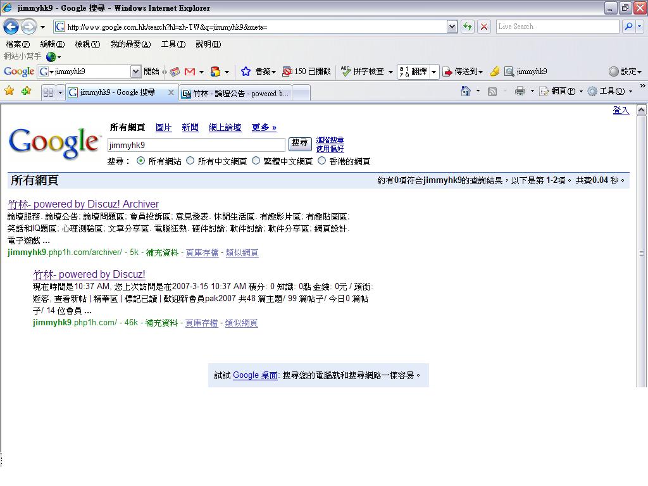Open the 竹林- powered by Discuz! Archiver result
This screenshot has width=648, height=486.
[84, 204]
